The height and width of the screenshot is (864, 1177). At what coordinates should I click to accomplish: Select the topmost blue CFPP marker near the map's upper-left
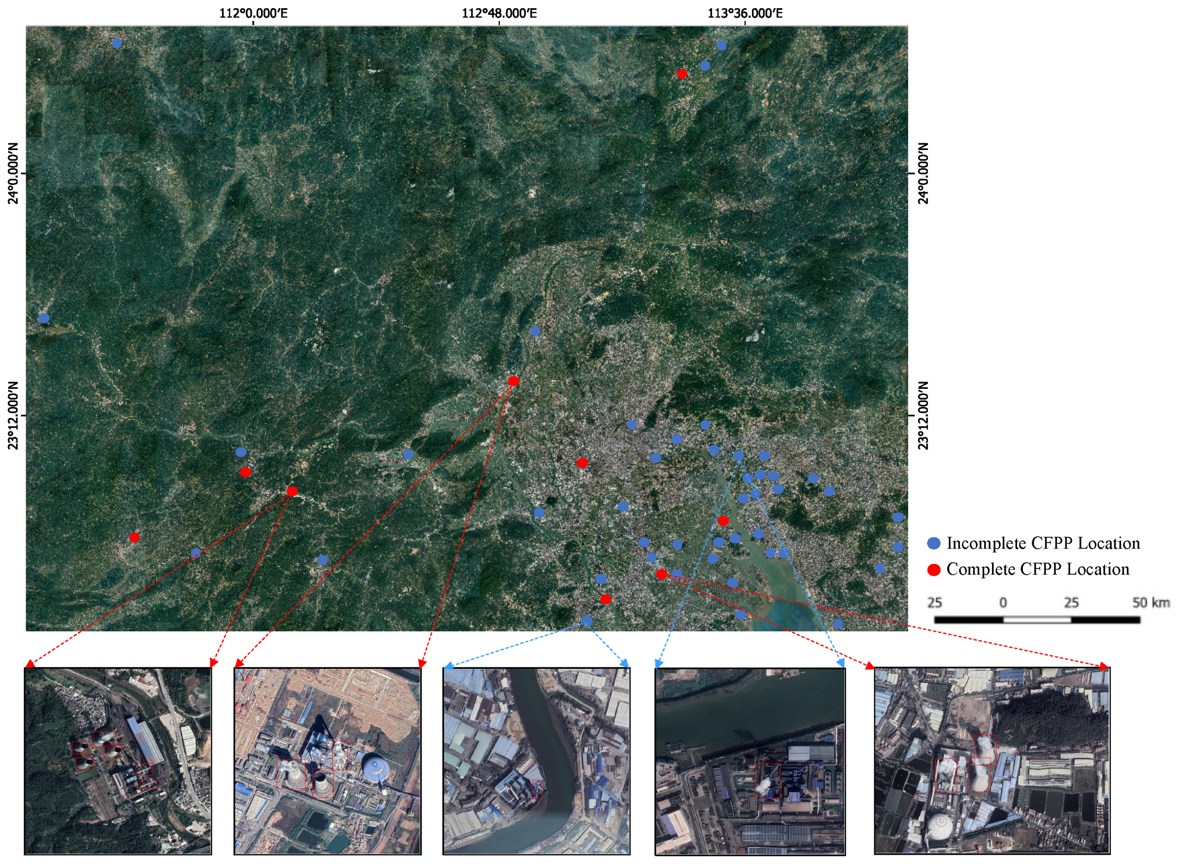pos(116,43)
